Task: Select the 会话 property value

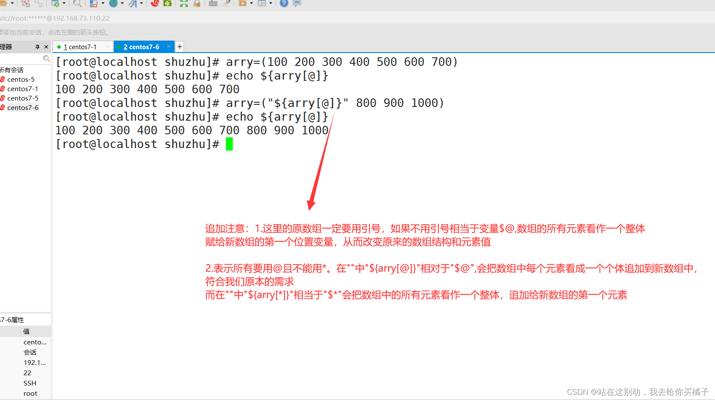Action: [30, 352]
